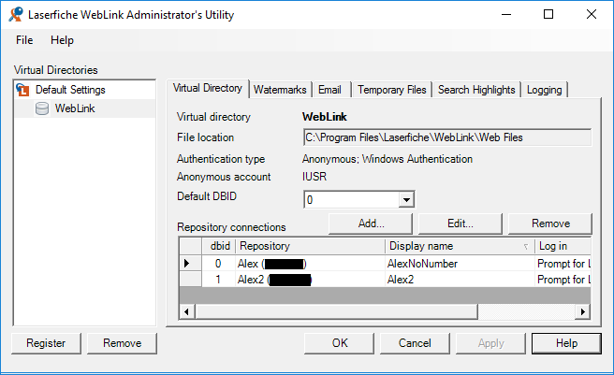Screen dimensions: 614x375
Task: Select the Default Settings tree item
Action: coord(70,90)
